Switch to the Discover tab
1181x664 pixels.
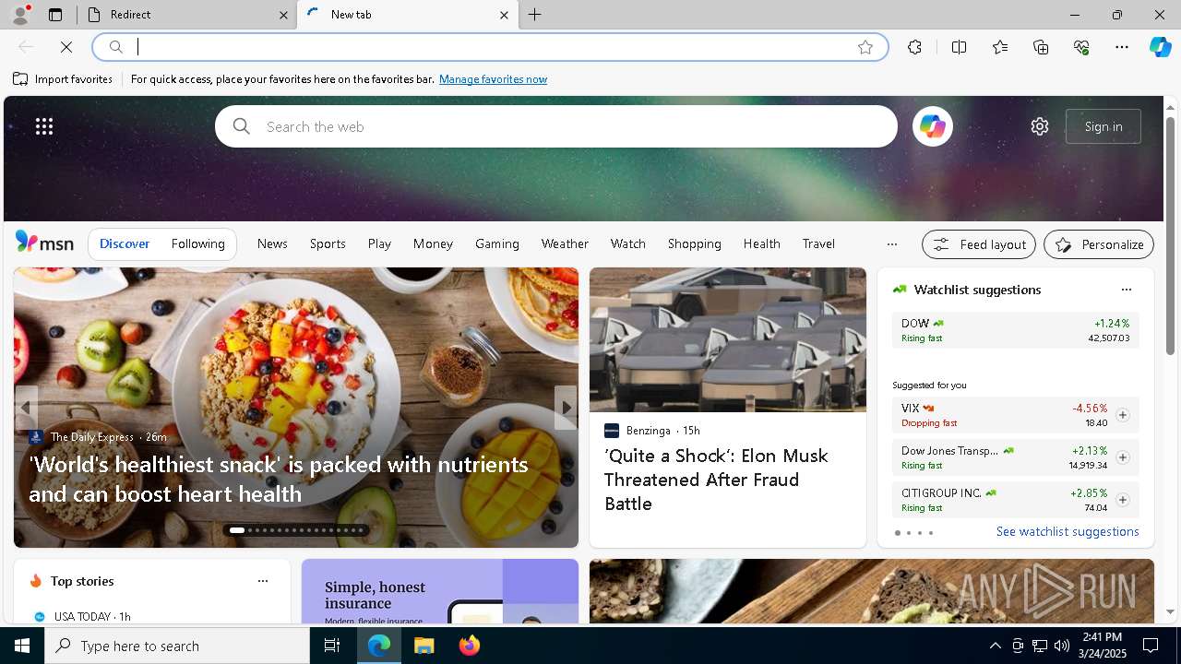click(125, 243)
